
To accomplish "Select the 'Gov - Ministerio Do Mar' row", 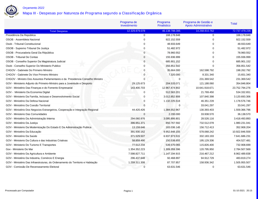I will click(x=19, y=149).
